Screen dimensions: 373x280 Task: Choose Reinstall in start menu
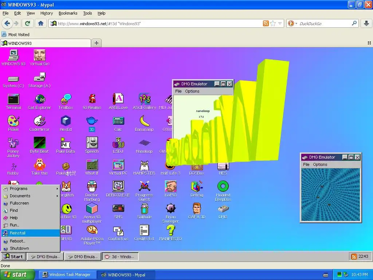31,233
